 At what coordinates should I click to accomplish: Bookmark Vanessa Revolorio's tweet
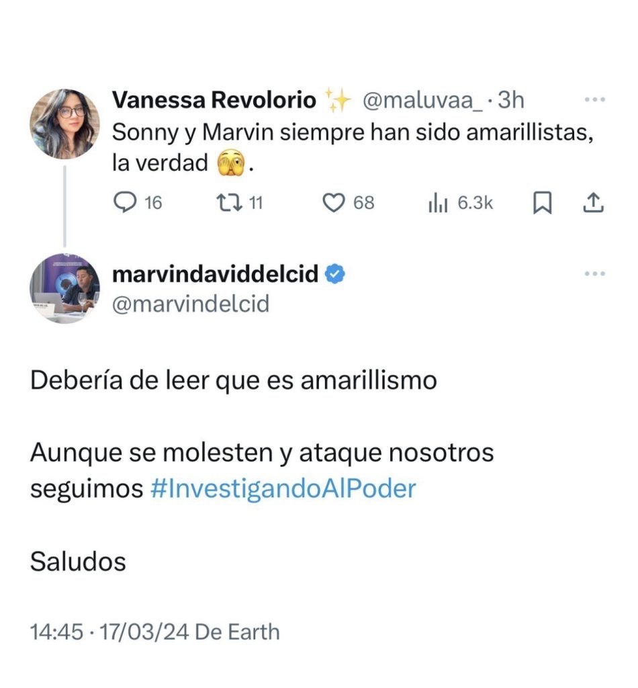[541, 203]
